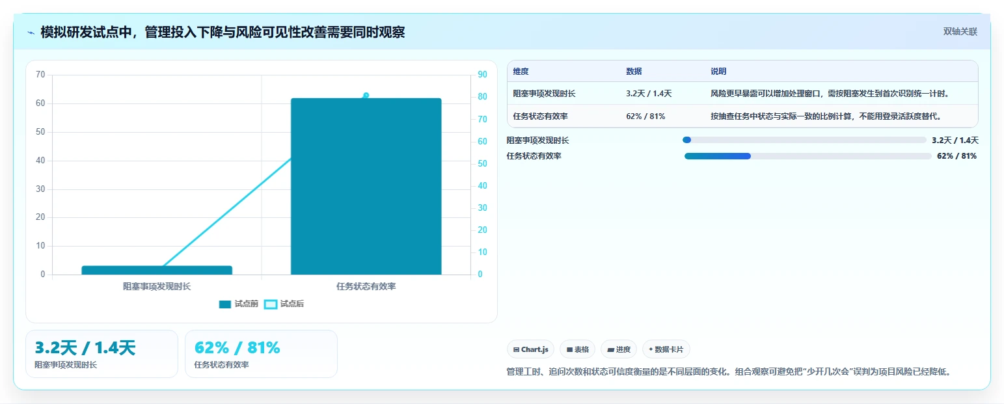
Task: Click the 按抽查任务 description cell
Action: coord(826,116)
